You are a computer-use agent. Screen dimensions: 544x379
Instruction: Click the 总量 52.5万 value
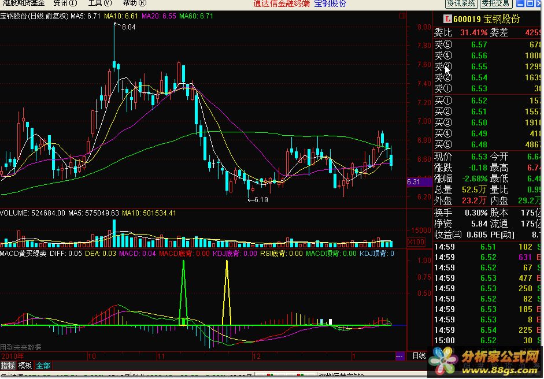(474, 189)
